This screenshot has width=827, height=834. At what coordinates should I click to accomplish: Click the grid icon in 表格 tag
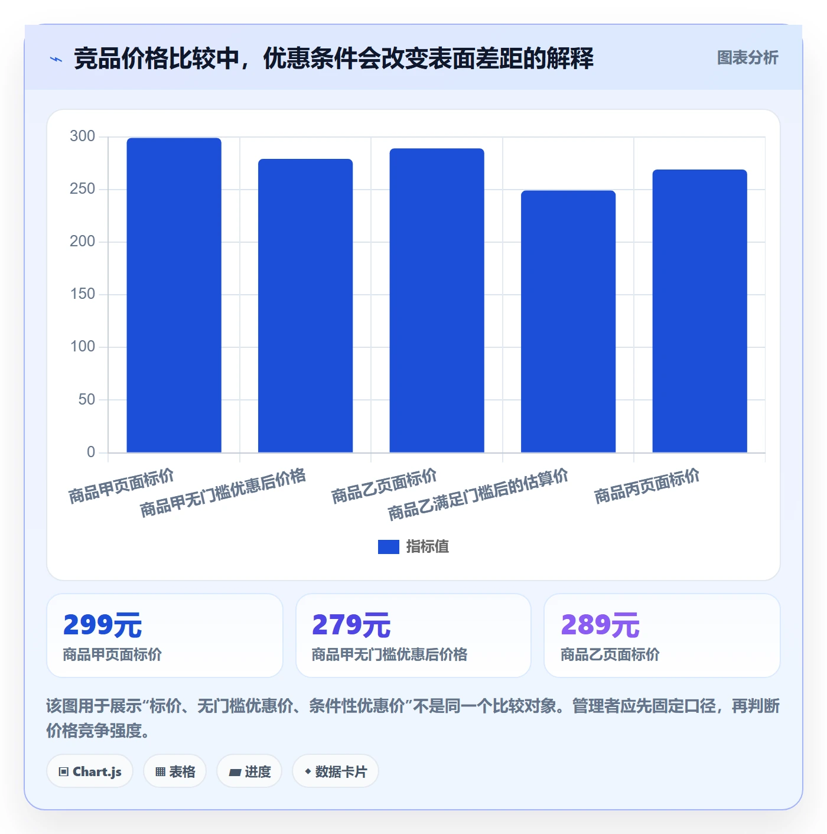160,772
